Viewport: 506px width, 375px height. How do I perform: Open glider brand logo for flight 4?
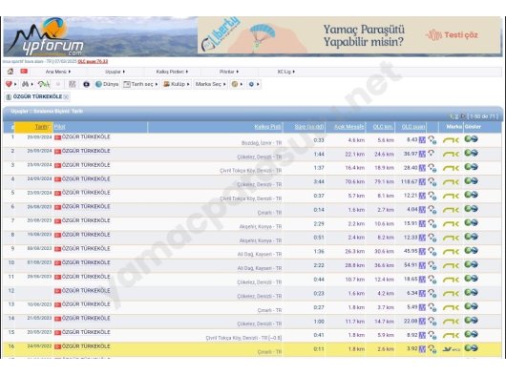(x=451, y=182)
